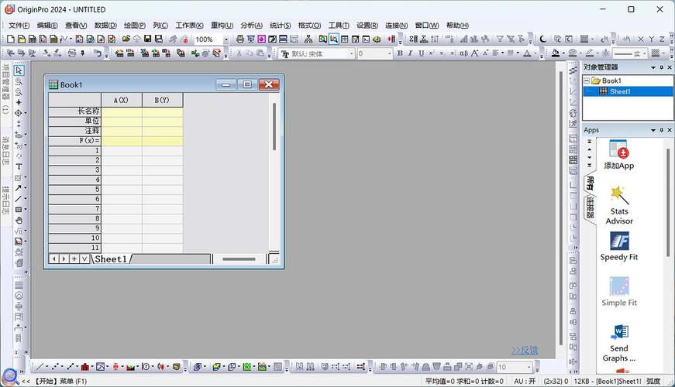Open the 绘图(P) menu
This screenshot has width=675, height=387.
pyautogui.click(x=135, y=26)
